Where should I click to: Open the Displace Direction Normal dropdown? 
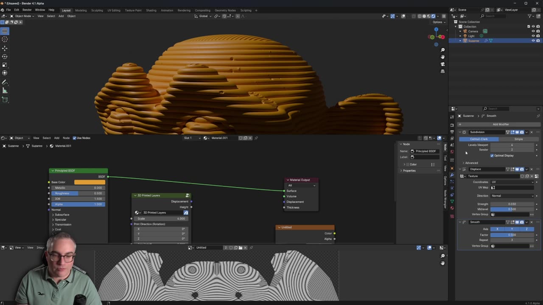click(x=512, y=196)
